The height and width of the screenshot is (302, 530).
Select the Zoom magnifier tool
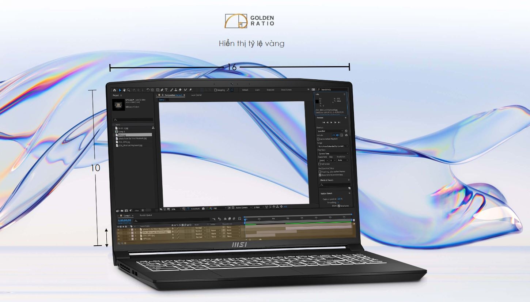click(x=129, y=90)
